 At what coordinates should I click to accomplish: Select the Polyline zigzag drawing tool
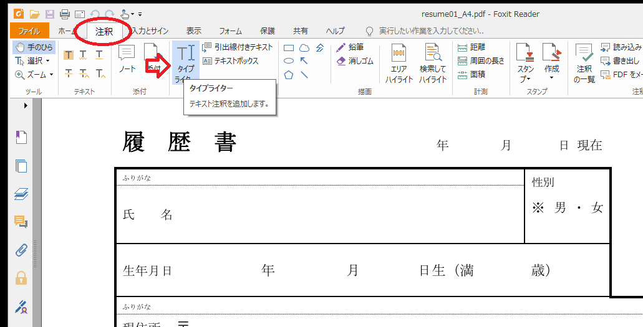click(320, 49)
